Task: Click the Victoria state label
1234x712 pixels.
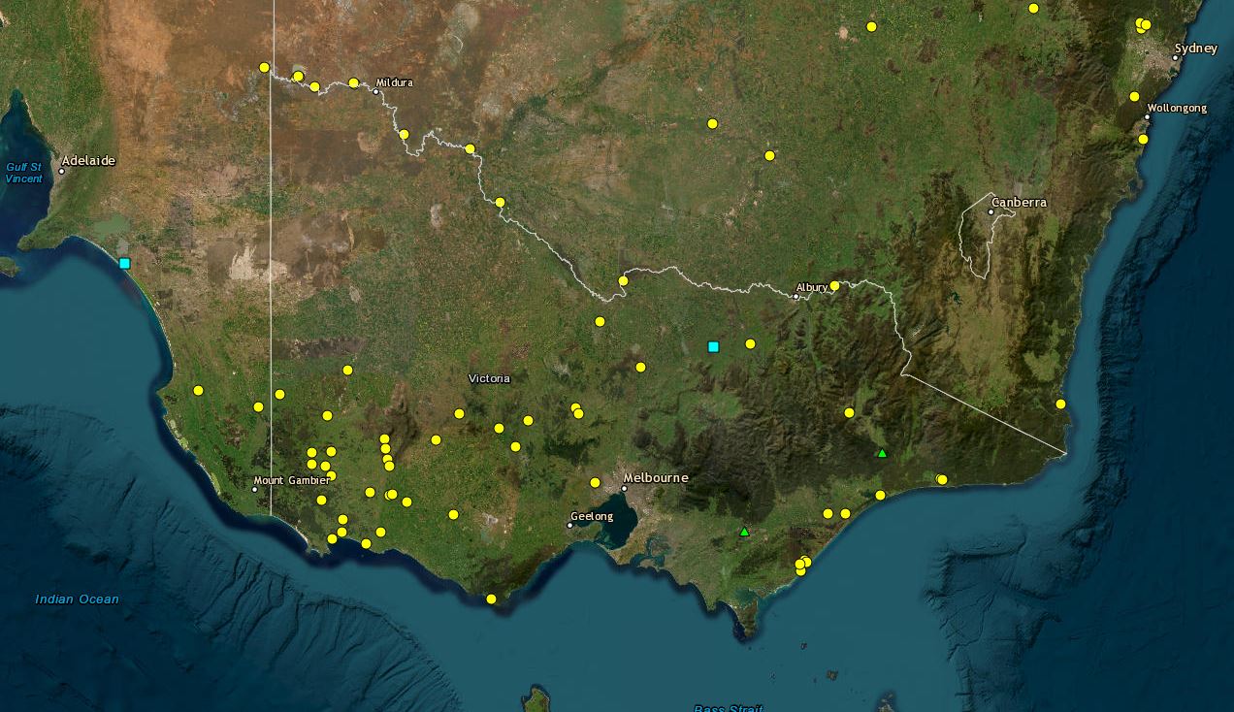Action: pyautogui.click(x=489, y=378)
